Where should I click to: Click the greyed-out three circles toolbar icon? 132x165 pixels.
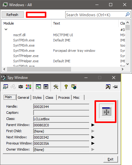pyautogui.click(x=13, y=87)
